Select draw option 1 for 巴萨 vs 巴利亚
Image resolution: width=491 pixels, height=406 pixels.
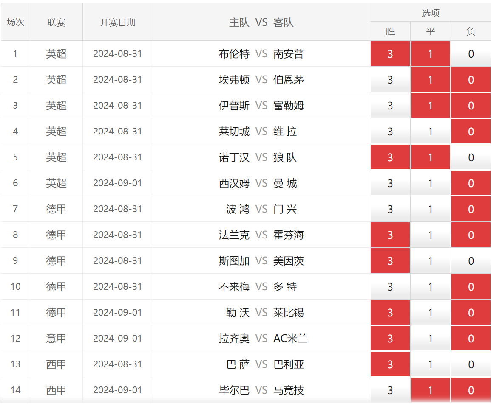(430, 364)
